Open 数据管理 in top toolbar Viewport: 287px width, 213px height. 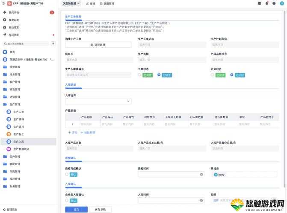(x=107, y=3)
